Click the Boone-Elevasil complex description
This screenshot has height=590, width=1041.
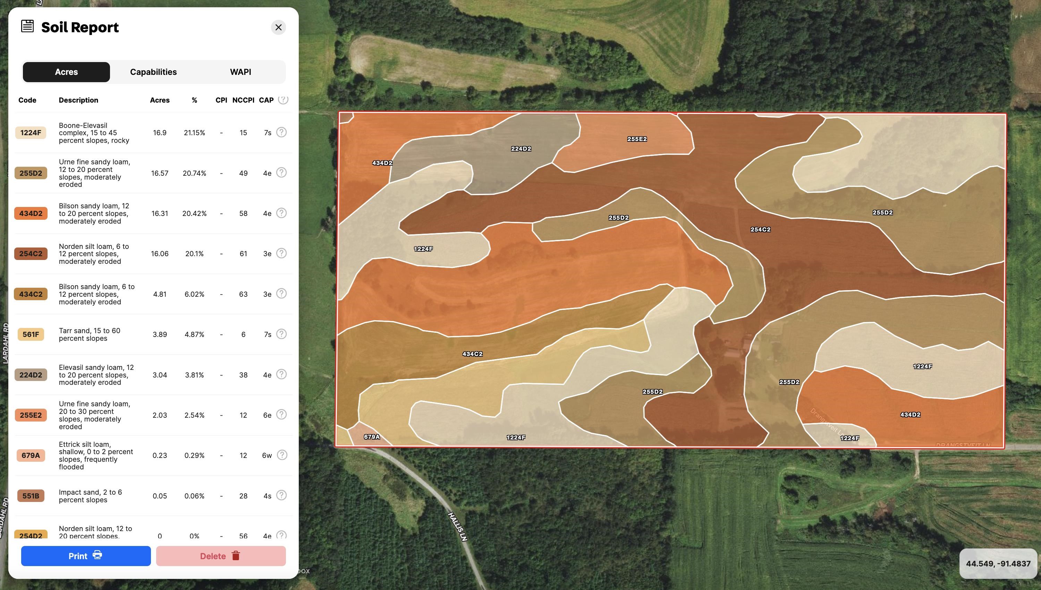click(94, 133)
